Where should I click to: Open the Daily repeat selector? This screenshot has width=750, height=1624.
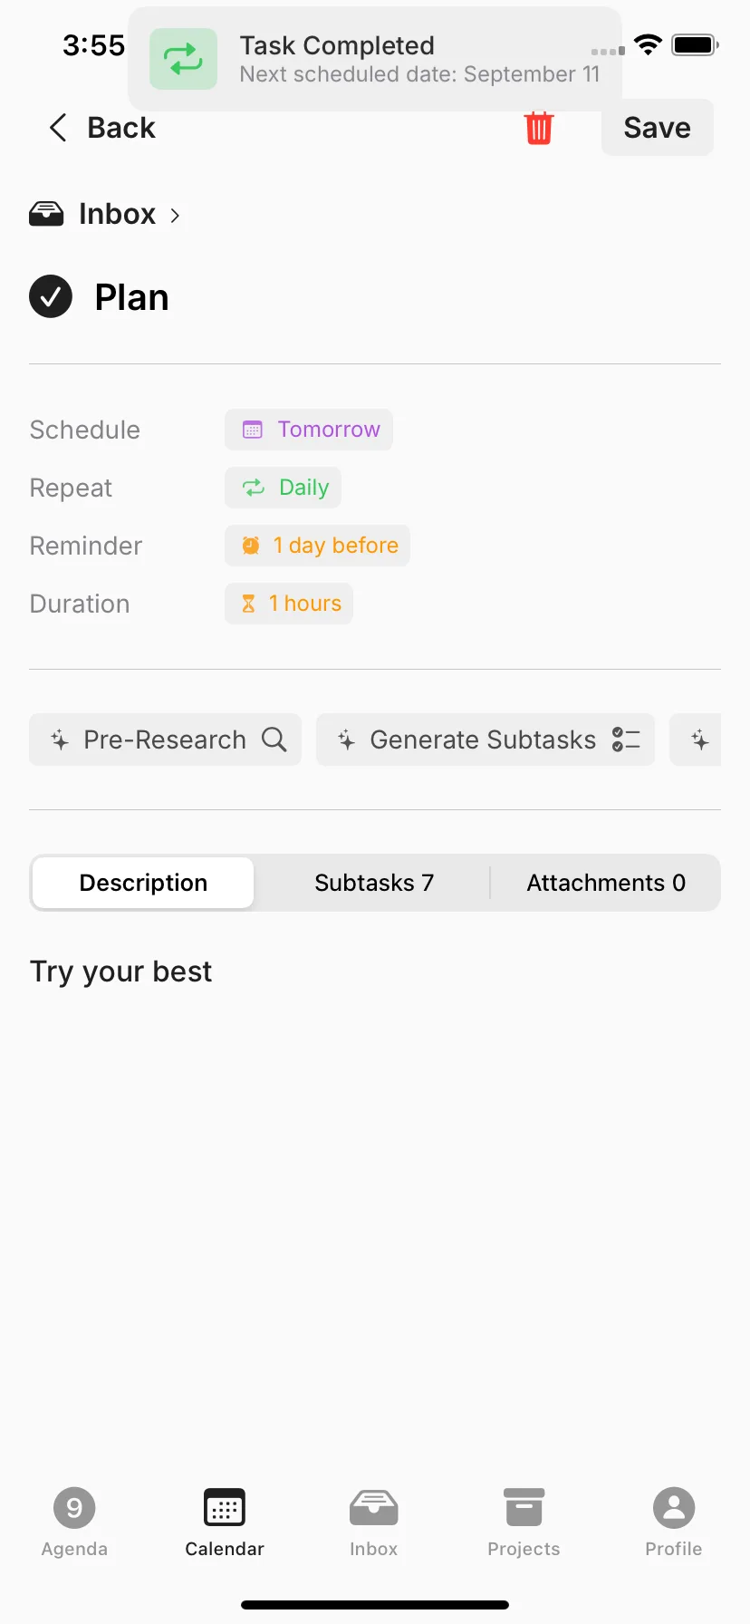pos(283,488)
